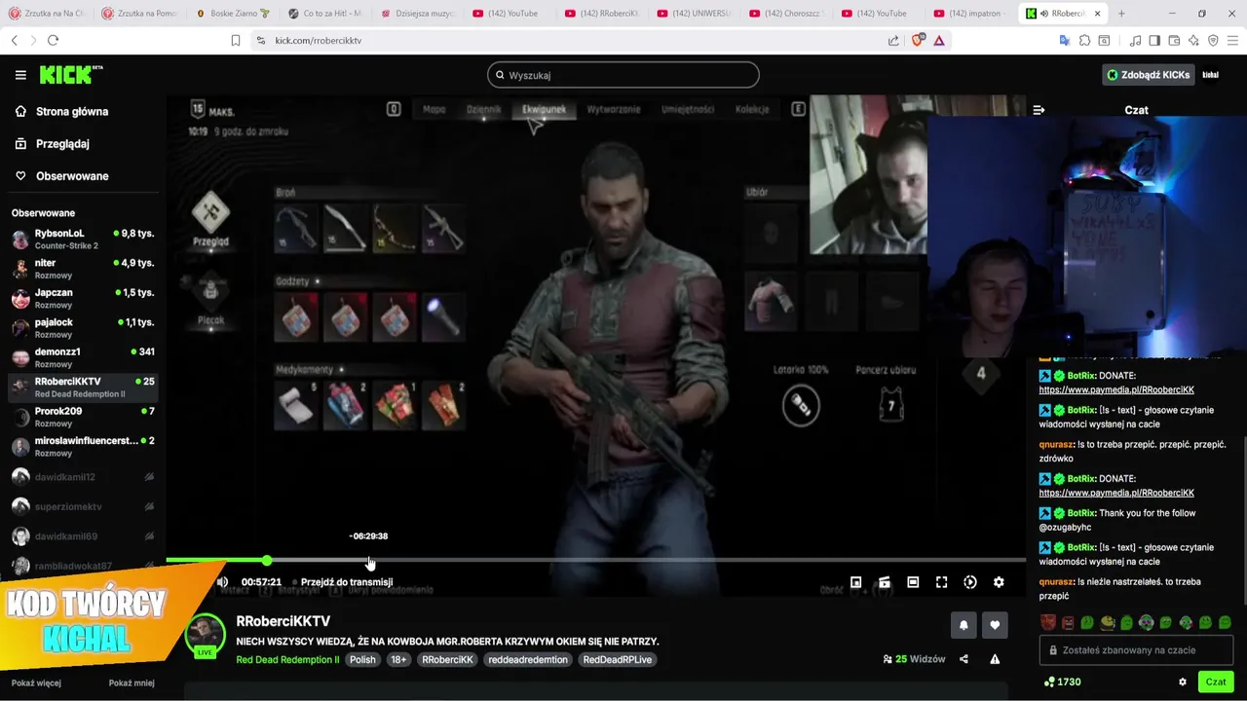Open Brave Rewards triangle icon
Image resolution: width=1247 pixels, height=701 pixels.
[939, 40]
